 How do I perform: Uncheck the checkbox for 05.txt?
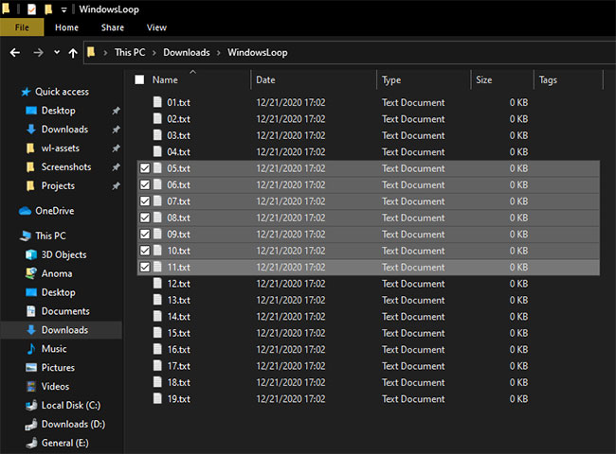tap(145, 168)
